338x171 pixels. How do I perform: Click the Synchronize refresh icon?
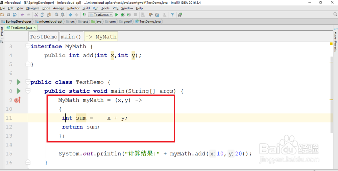coord(15,15)
